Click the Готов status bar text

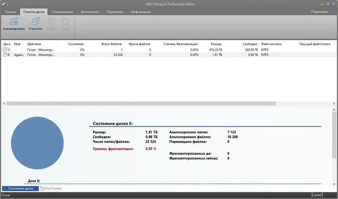6,195
